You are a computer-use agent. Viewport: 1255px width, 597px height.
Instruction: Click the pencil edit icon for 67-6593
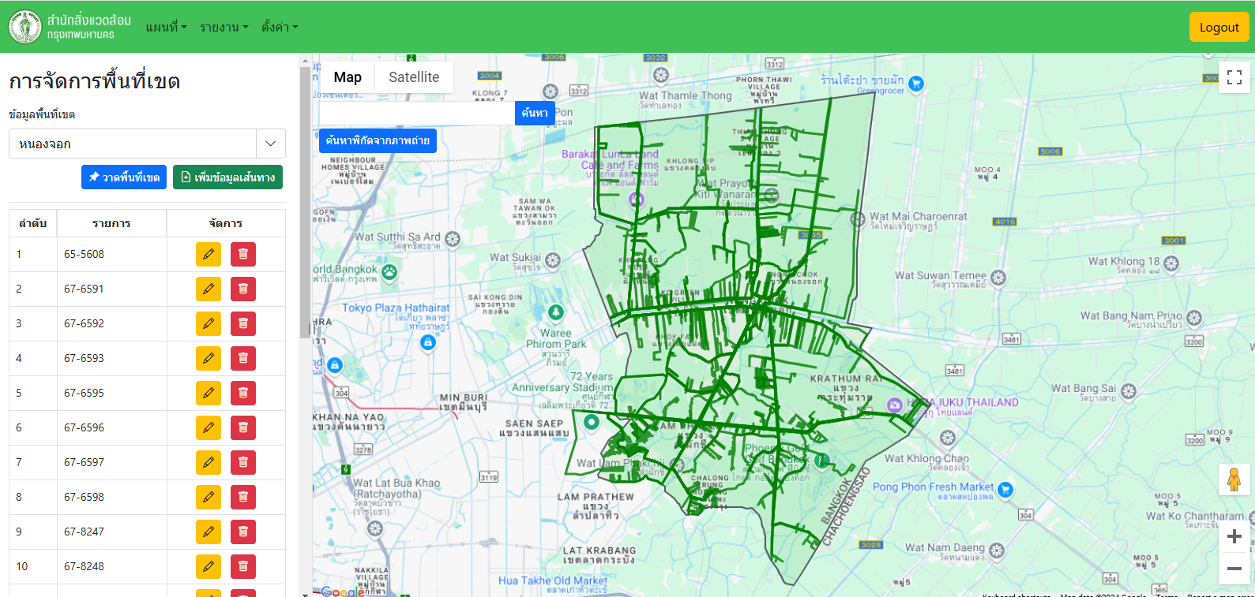[209, 358]
